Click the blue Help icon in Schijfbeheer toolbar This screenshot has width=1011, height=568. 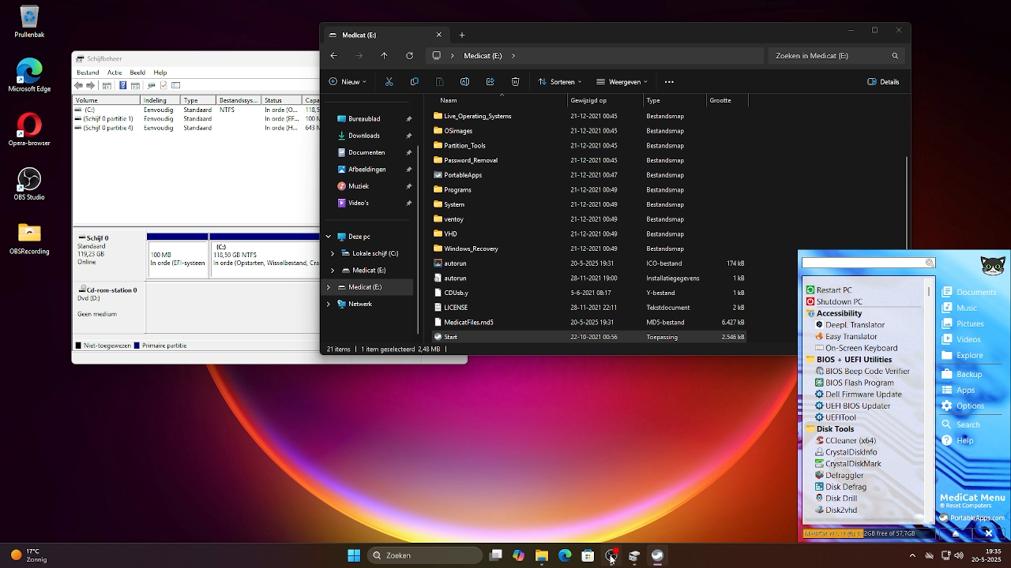coord(122,85)
